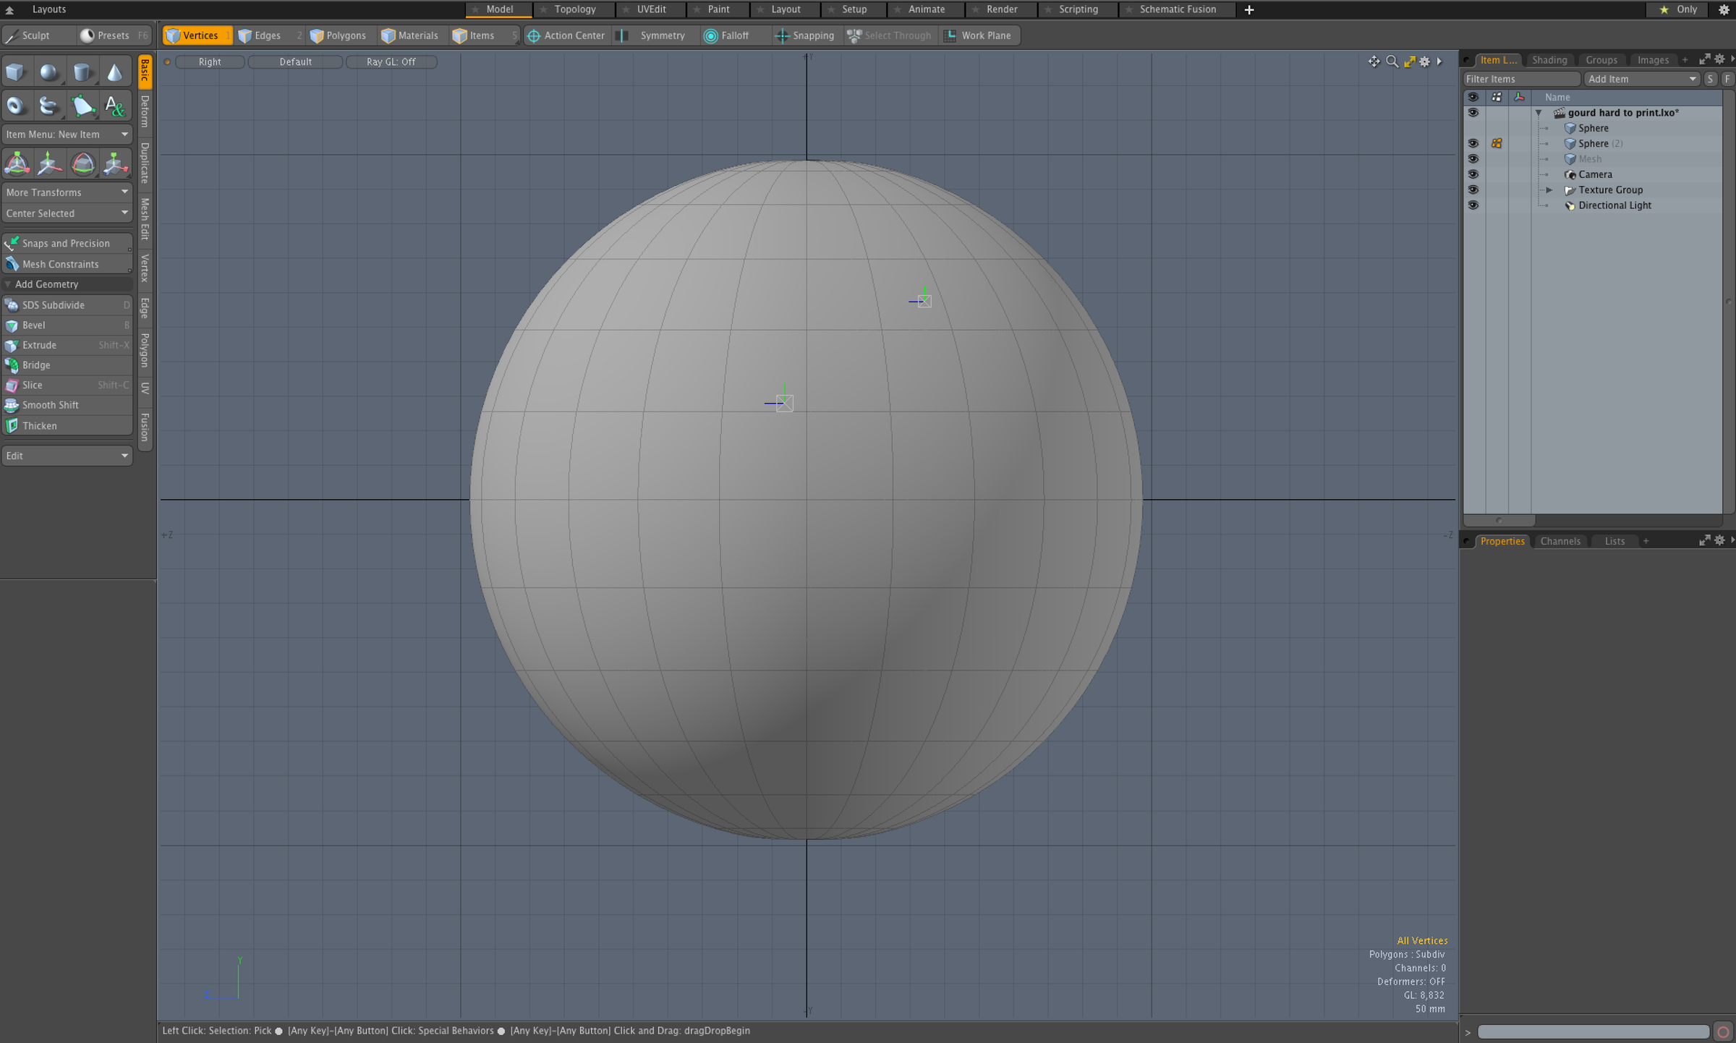Click the Text tool icon
Screen dimensions: 1736x1043
coord(115,106)
